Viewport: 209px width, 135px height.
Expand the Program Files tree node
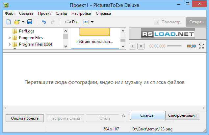(x=10, y=38)
